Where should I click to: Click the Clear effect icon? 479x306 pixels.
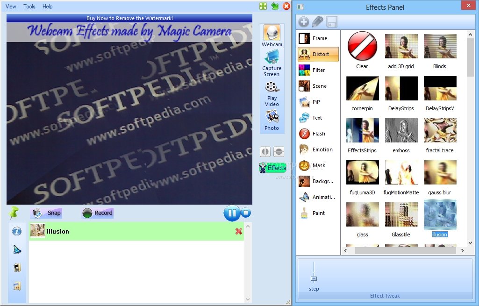pos(362,46)
